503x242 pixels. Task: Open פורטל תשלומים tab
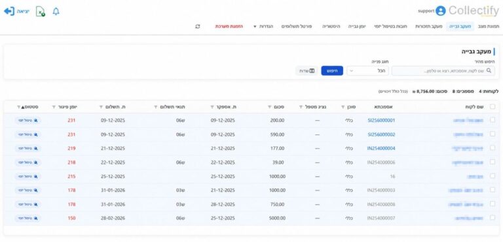tap(297, 27)
